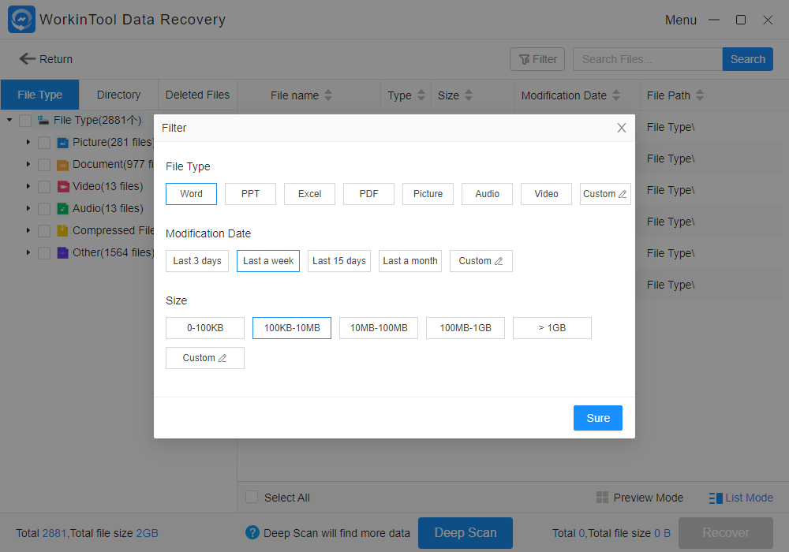
Task: Close the Filter dialog with X
Action: pos(622,129)
